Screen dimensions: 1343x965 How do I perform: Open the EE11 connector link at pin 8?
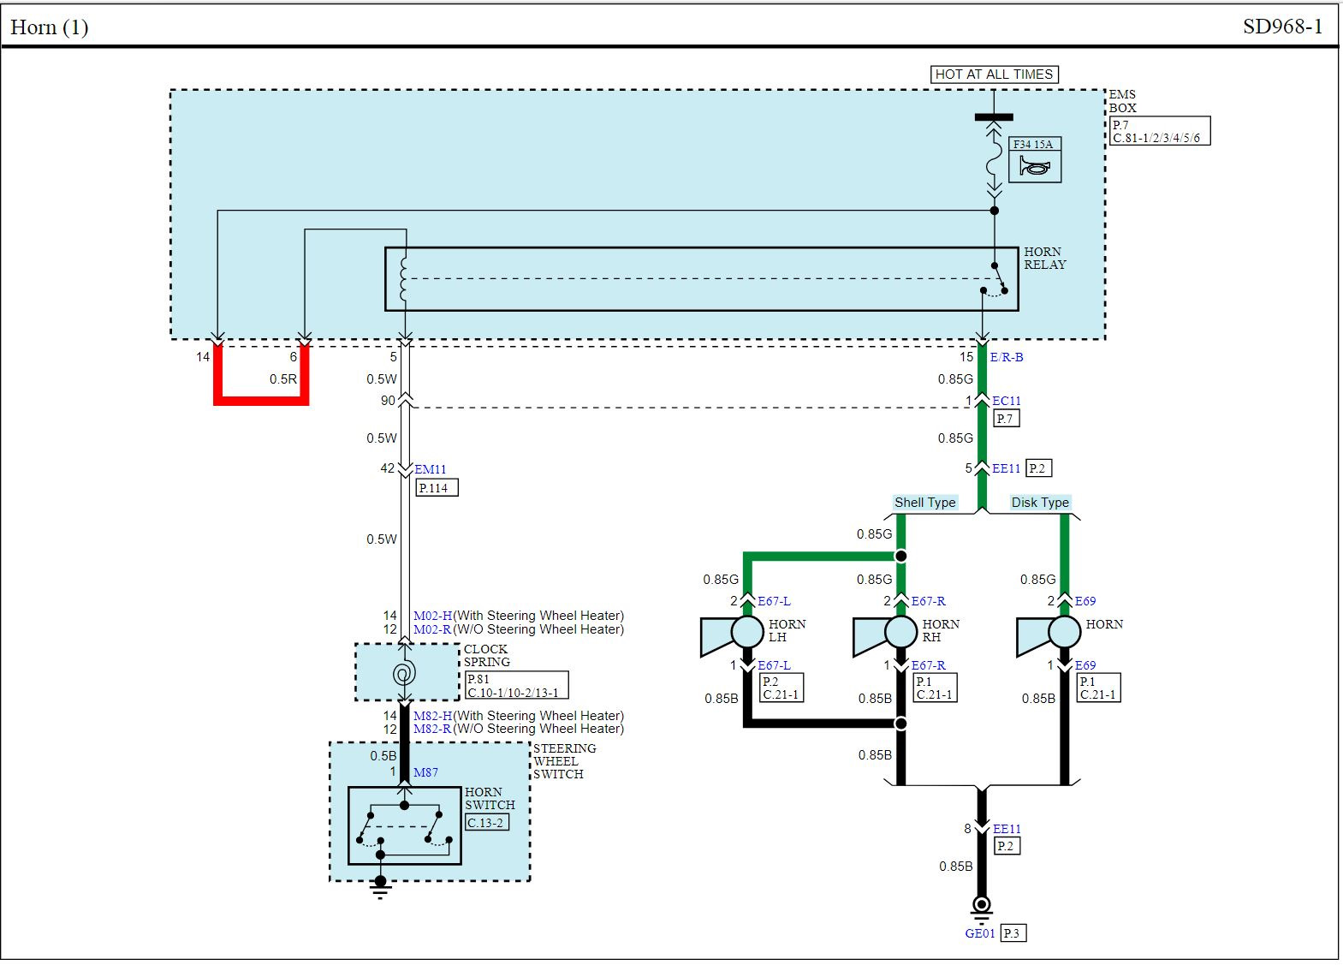pos(1007,829)
